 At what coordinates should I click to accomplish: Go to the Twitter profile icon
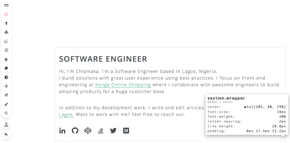click(x=113, y=131)
